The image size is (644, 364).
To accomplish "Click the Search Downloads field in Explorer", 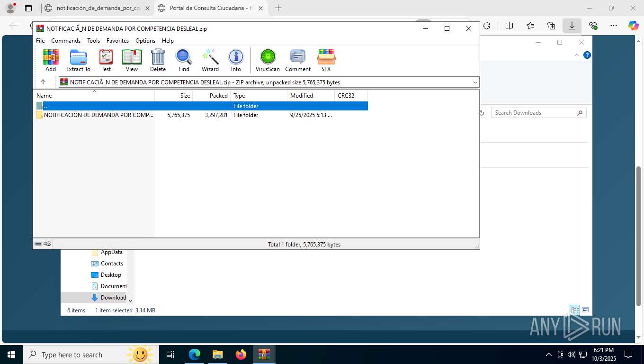I will (x=538, y=113).
